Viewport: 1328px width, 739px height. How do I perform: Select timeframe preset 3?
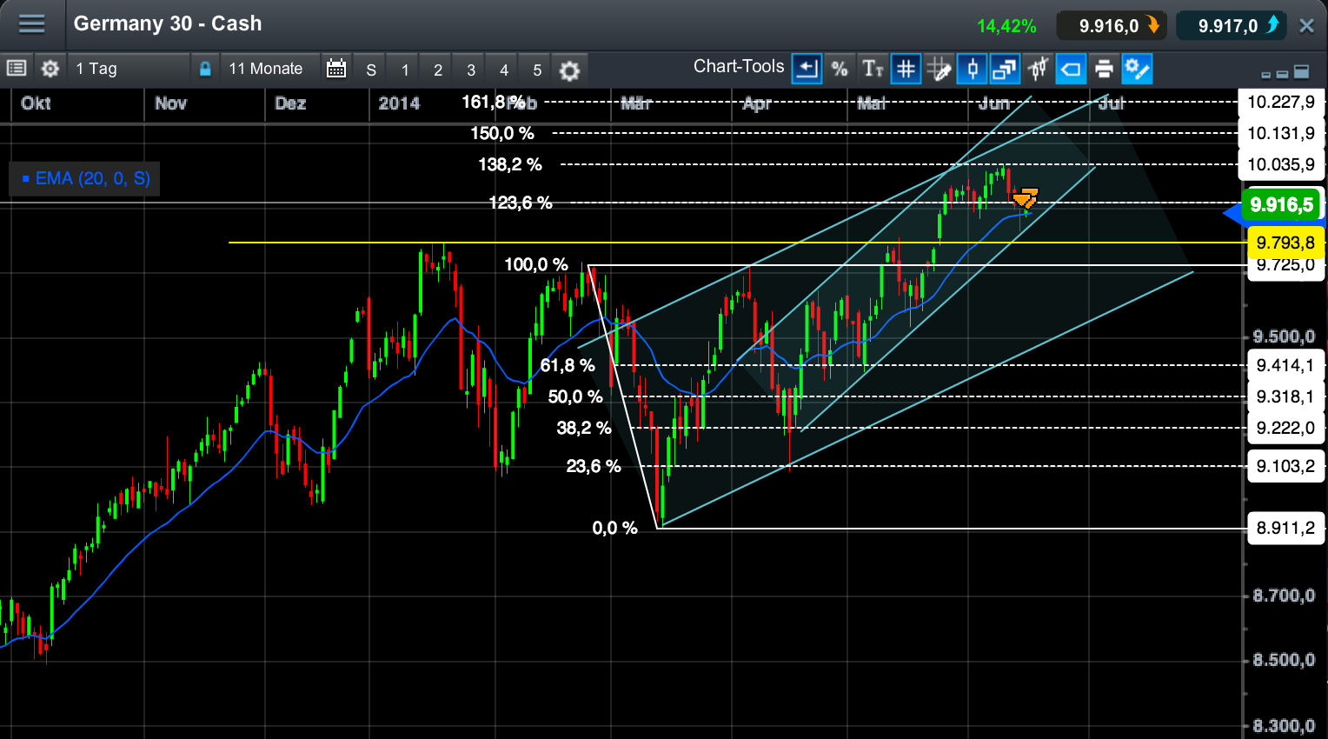pos(469,69)
